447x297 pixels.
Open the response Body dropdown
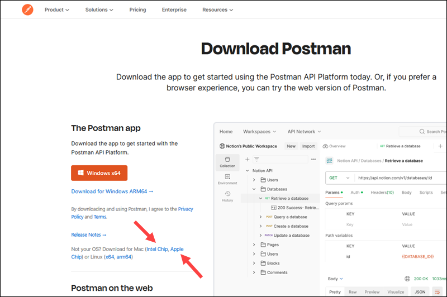coord(335,279)
